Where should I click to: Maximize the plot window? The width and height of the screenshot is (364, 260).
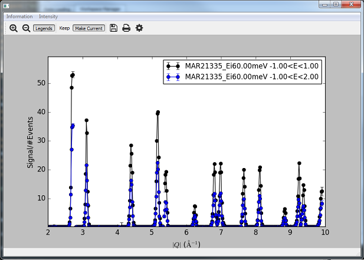pyautogui.click(x=336, y=4)
